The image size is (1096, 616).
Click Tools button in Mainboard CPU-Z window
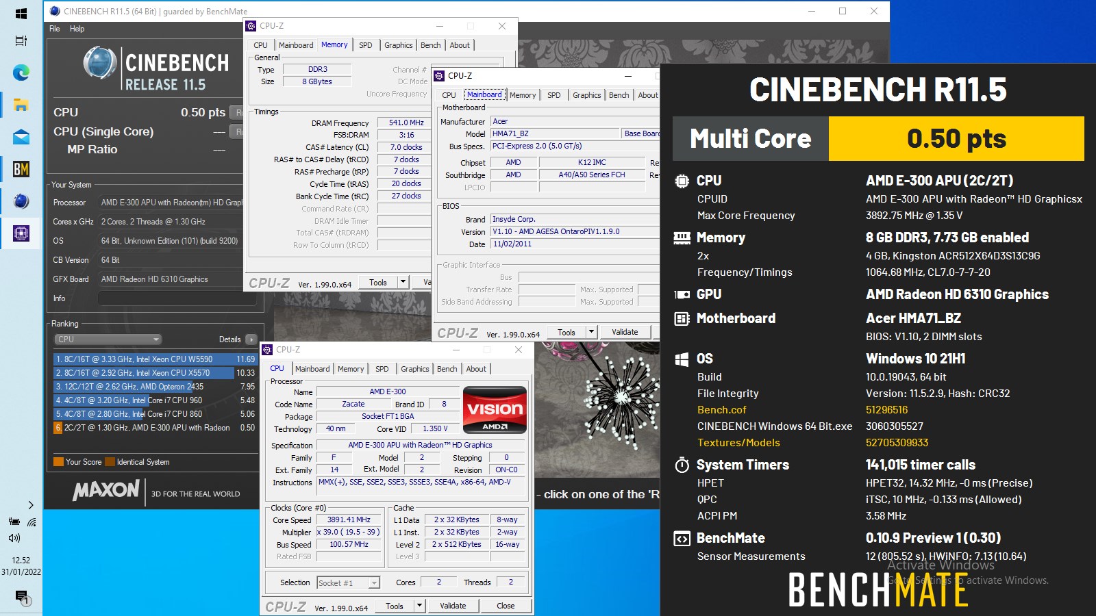[566, 332]
